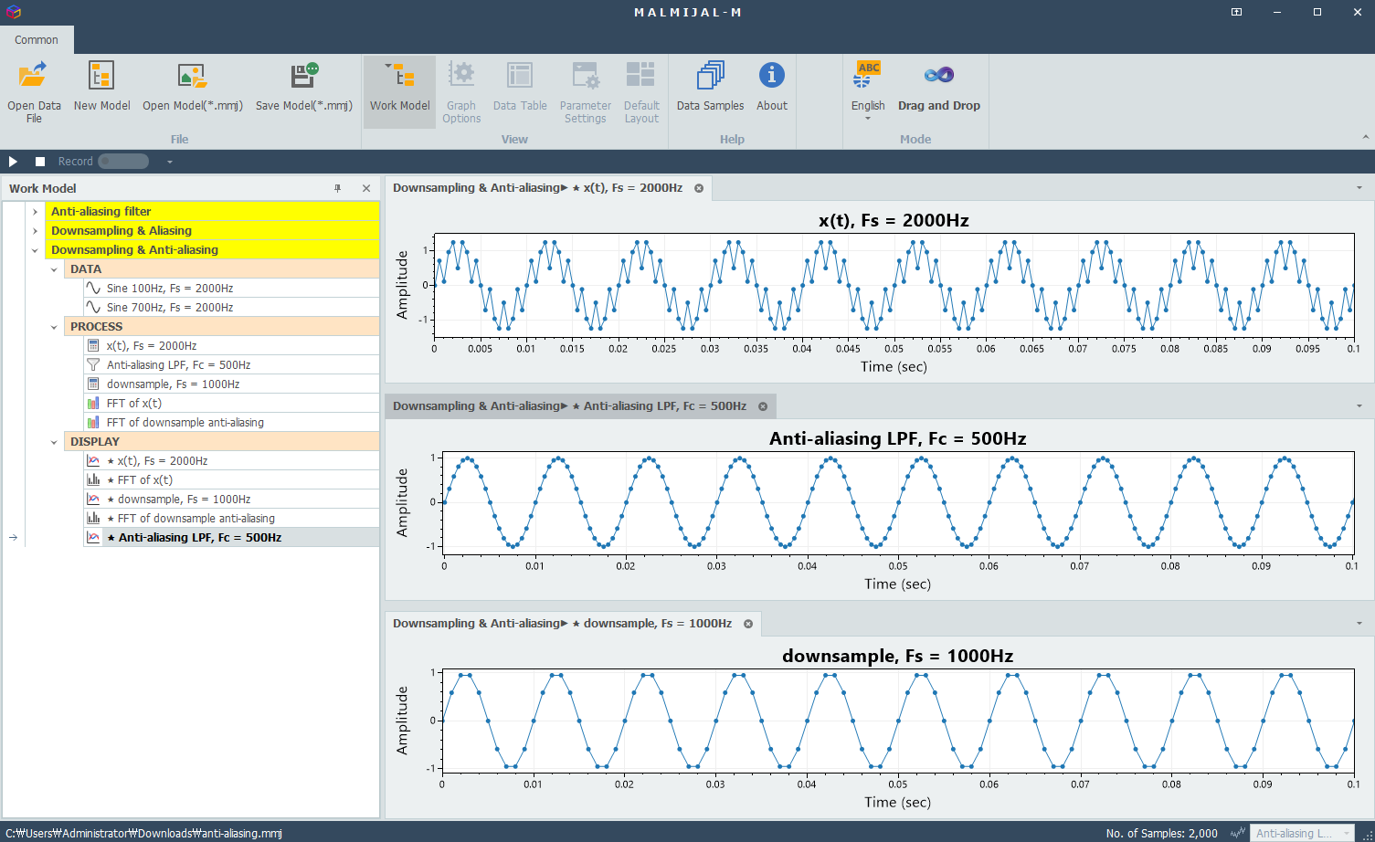Open Parameter Settings

(x=585, y=91)
